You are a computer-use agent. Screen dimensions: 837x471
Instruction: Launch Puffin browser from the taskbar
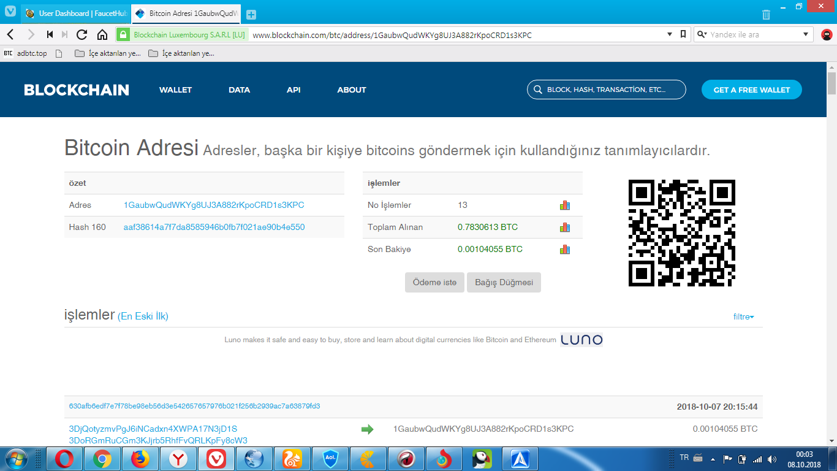(x=482, y=459)
